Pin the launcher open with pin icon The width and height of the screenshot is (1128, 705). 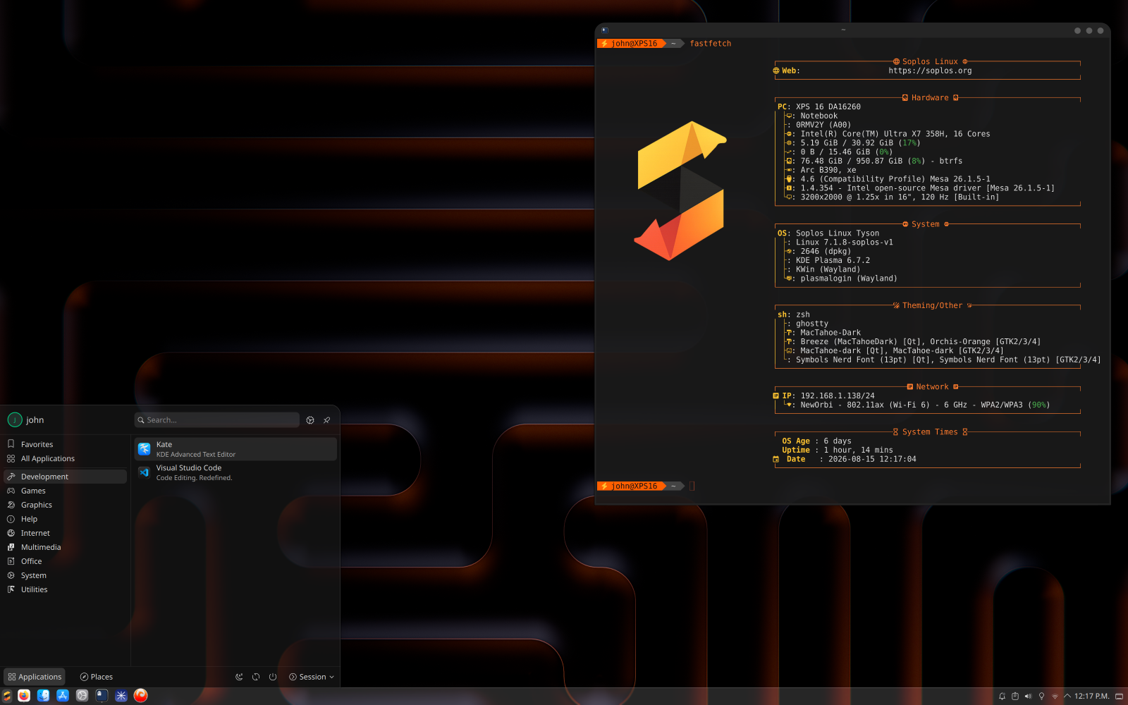[x=327, y=420]
